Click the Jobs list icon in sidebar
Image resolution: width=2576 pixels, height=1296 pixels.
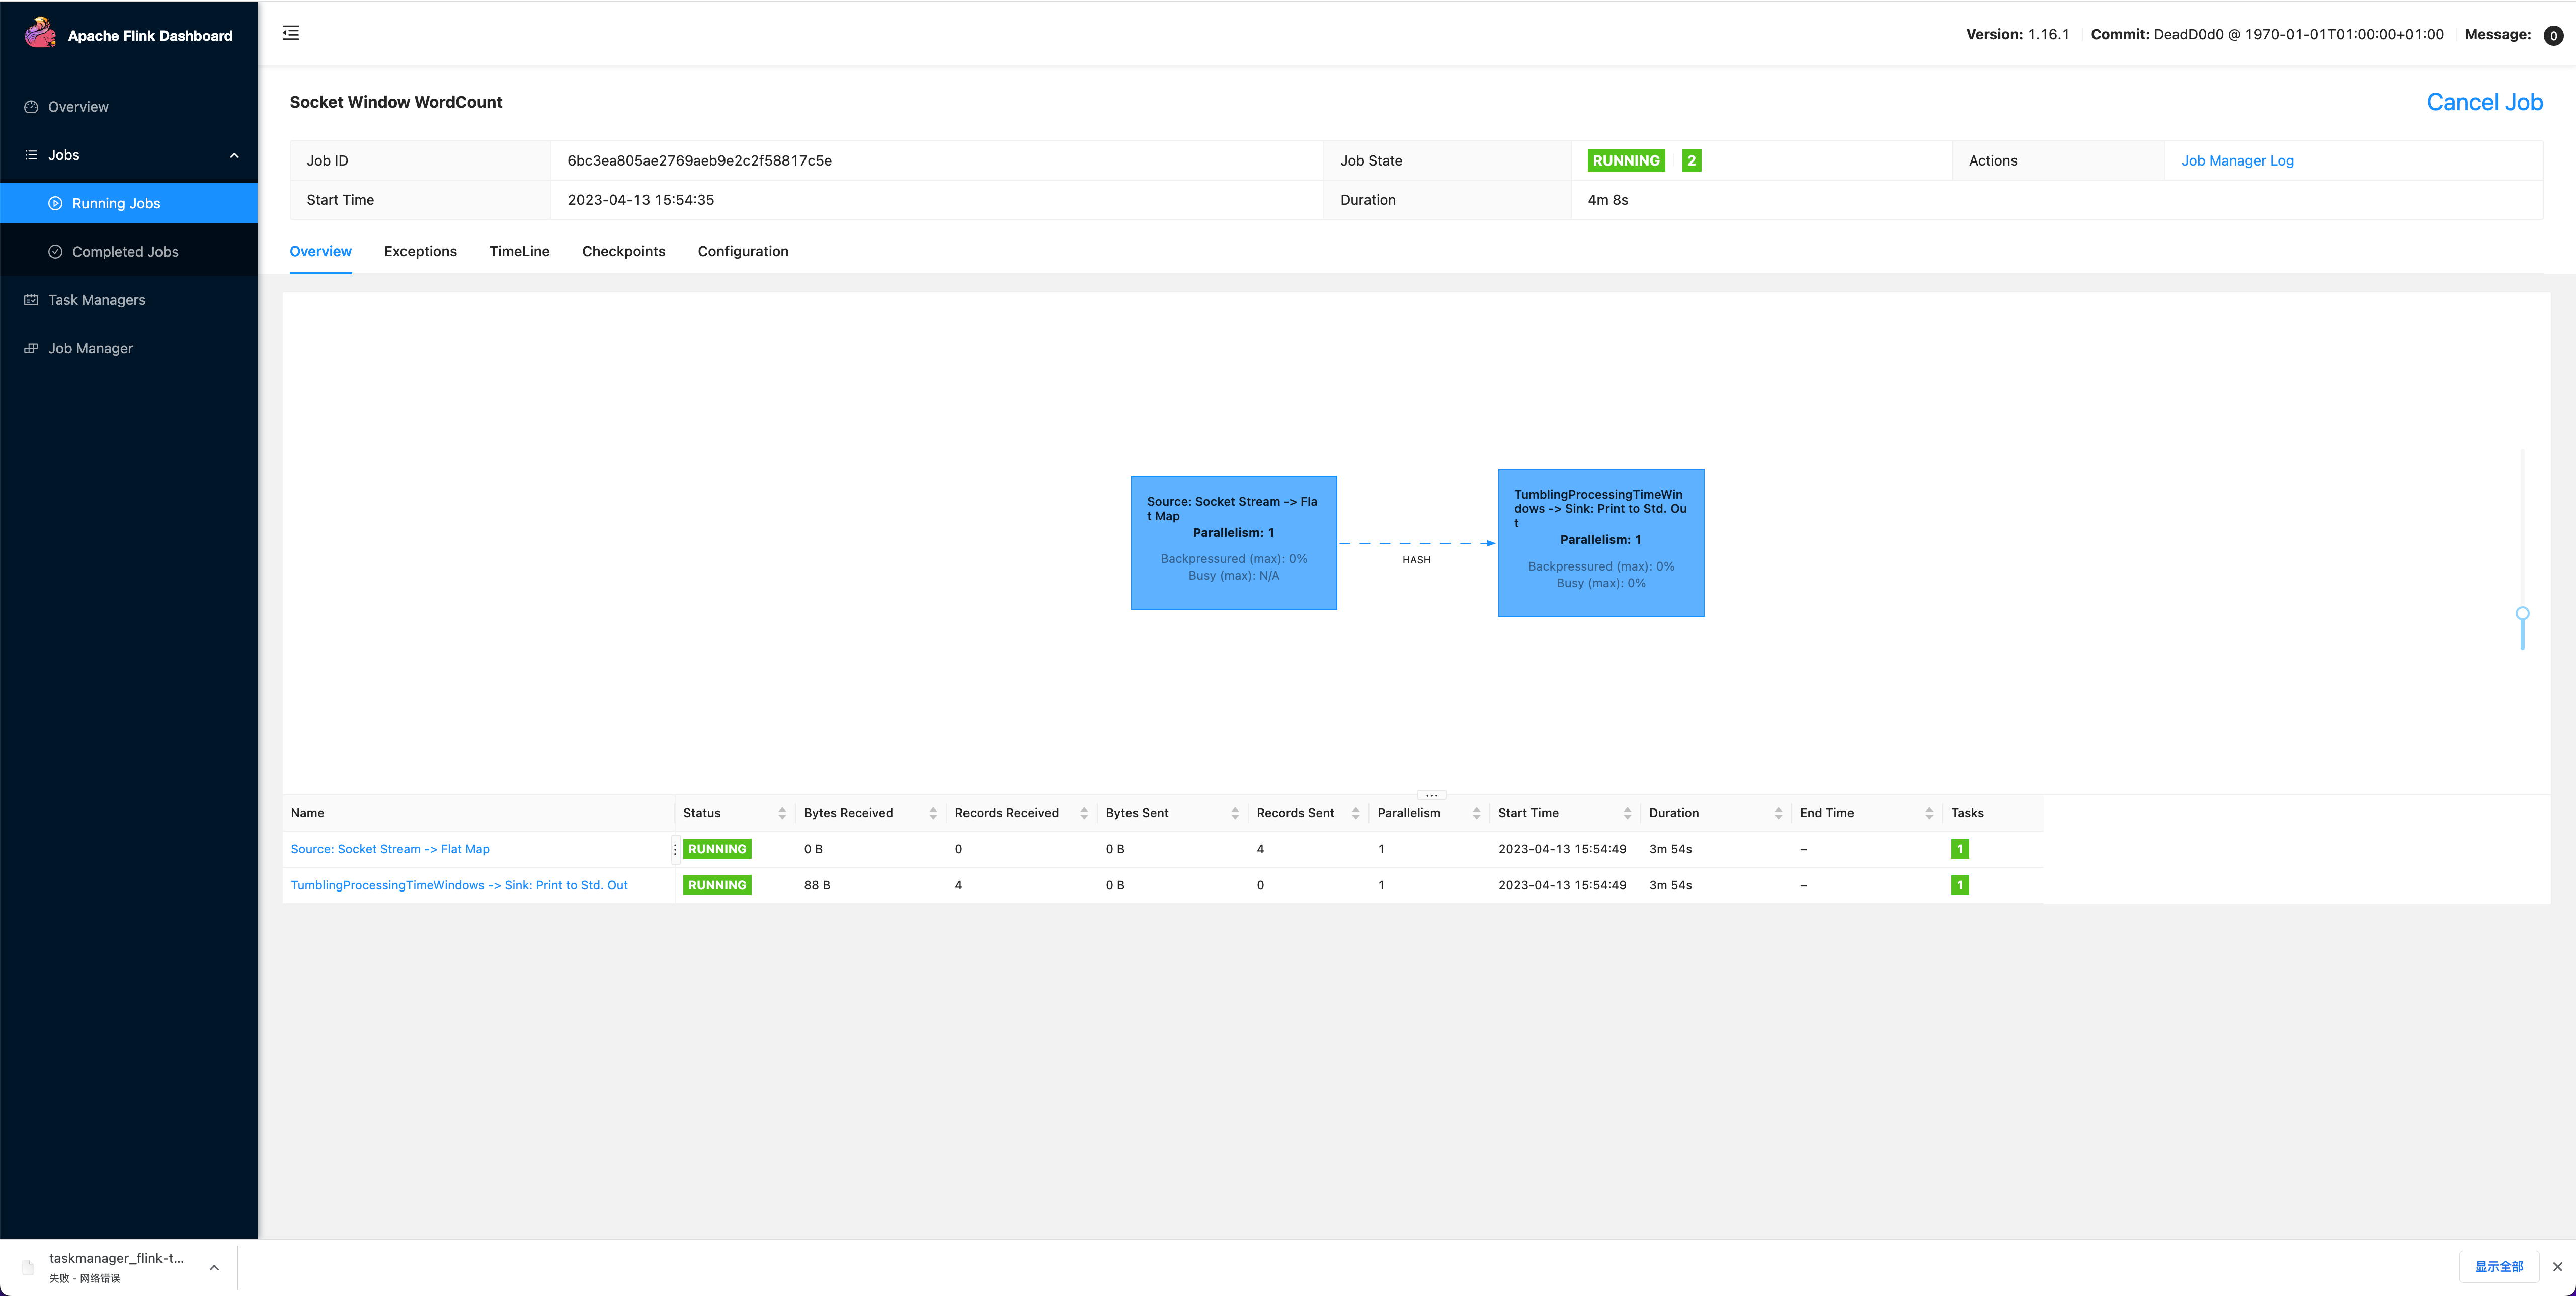click(x=31, y=155)
